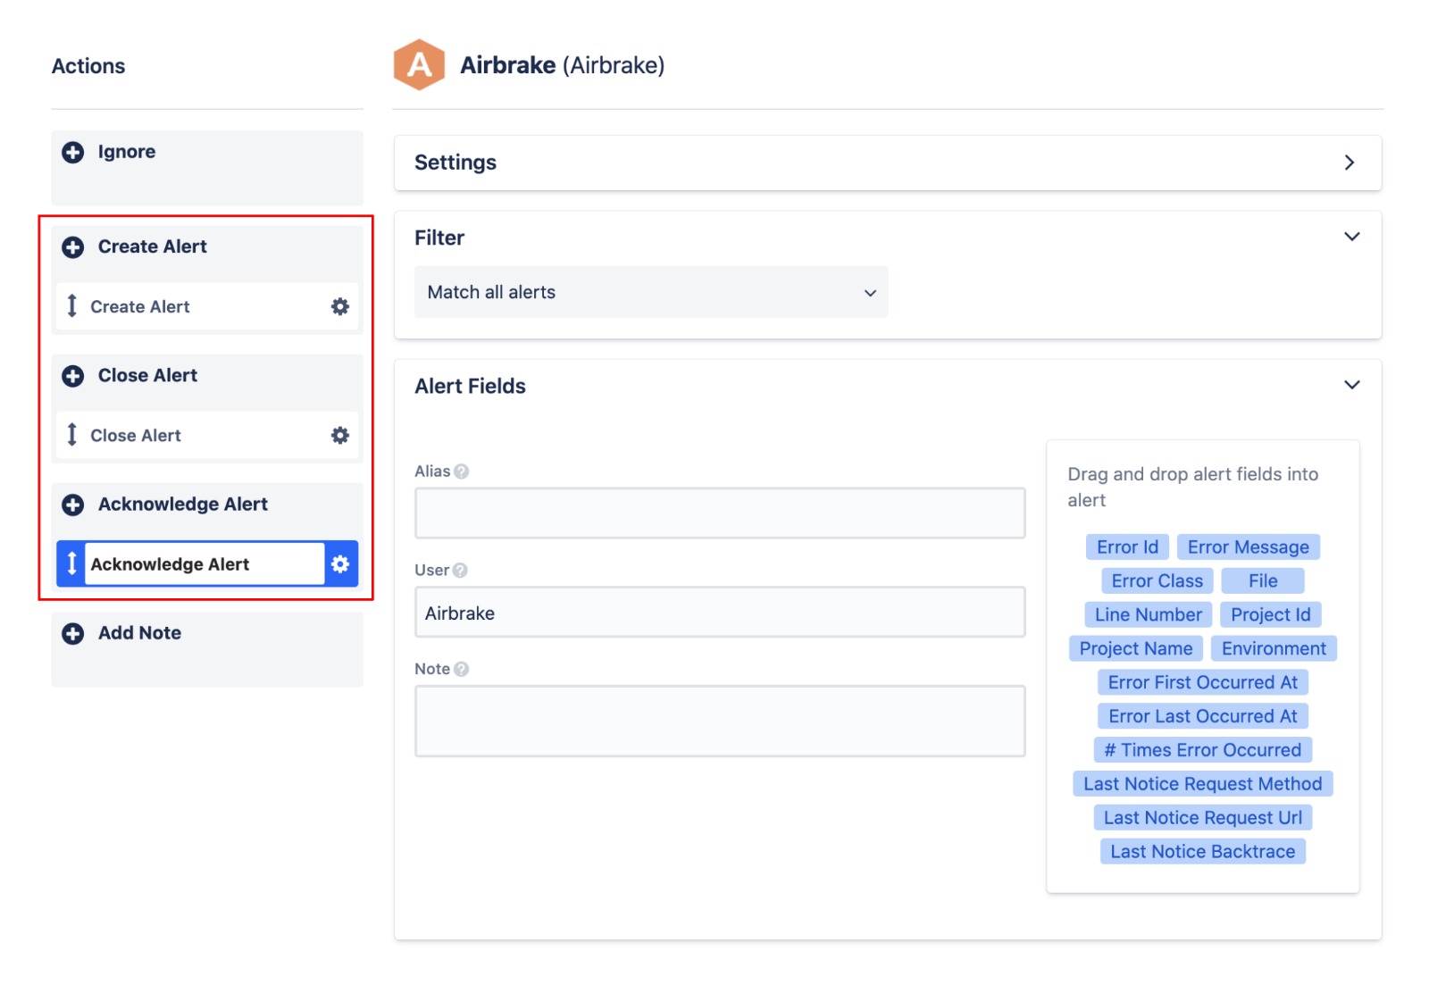
Task: Select the Last Notice Request Url tag
Action: pyautogui.click(x=1203, y=819)
